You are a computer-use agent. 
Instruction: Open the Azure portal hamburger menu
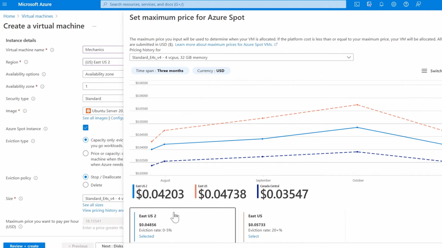(4, 4)
